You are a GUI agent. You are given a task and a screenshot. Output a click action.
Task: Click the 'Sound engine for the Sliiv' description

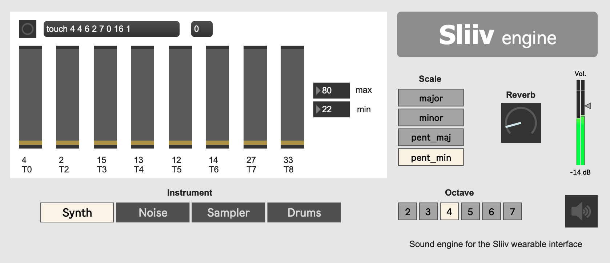(x=495, y=244)
